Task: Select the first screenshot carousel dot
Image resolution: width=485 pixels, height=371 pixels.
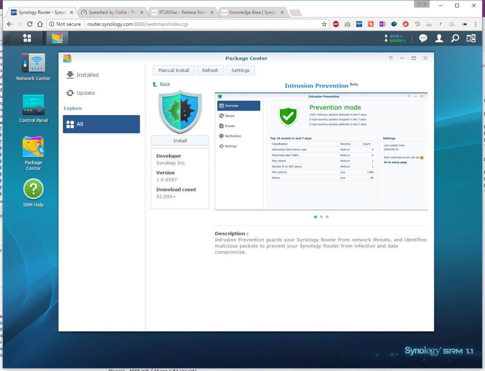Action: pos(315,217)
